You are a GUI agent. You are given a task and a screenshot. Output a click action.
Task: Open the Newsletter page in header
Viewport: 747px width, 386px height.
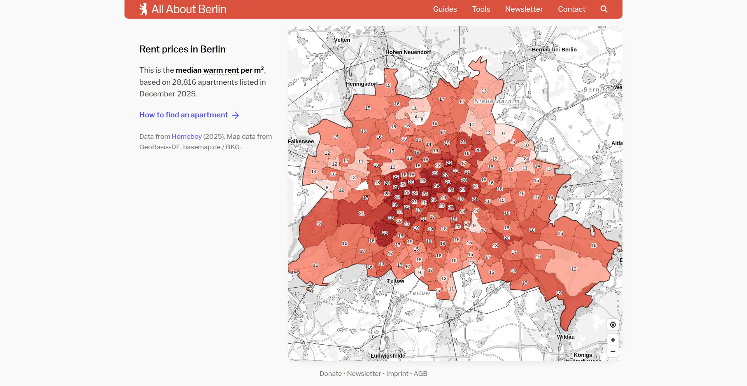524,9
